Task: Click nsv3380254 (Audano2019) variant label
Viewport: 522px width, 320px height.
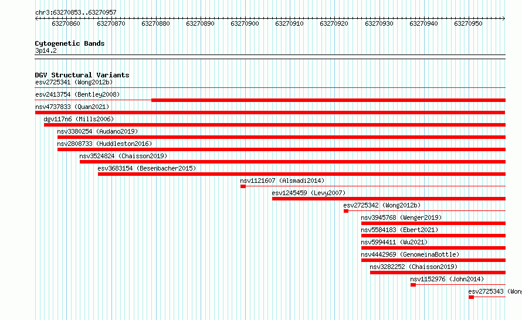Action: [x=97, y=131]
